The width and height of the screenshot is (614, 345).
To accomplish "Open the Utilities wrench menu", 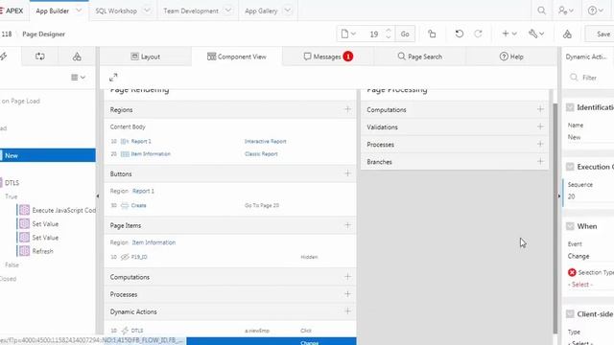I will coord(536,34).
